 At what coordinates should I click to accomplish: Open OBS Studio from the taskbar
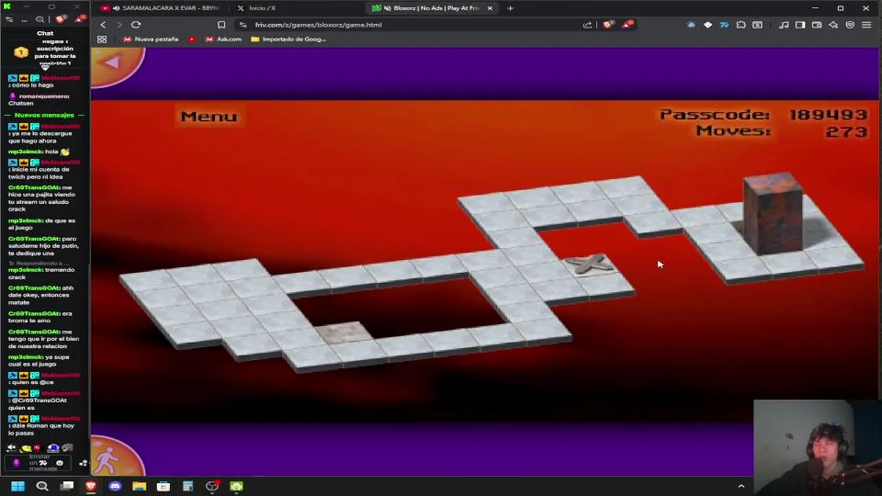coord(212,486)
